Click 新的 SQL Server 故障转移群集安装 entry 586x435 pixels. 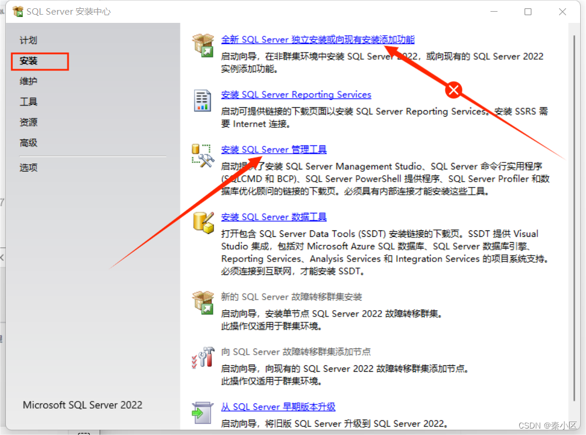coord(291,297)
